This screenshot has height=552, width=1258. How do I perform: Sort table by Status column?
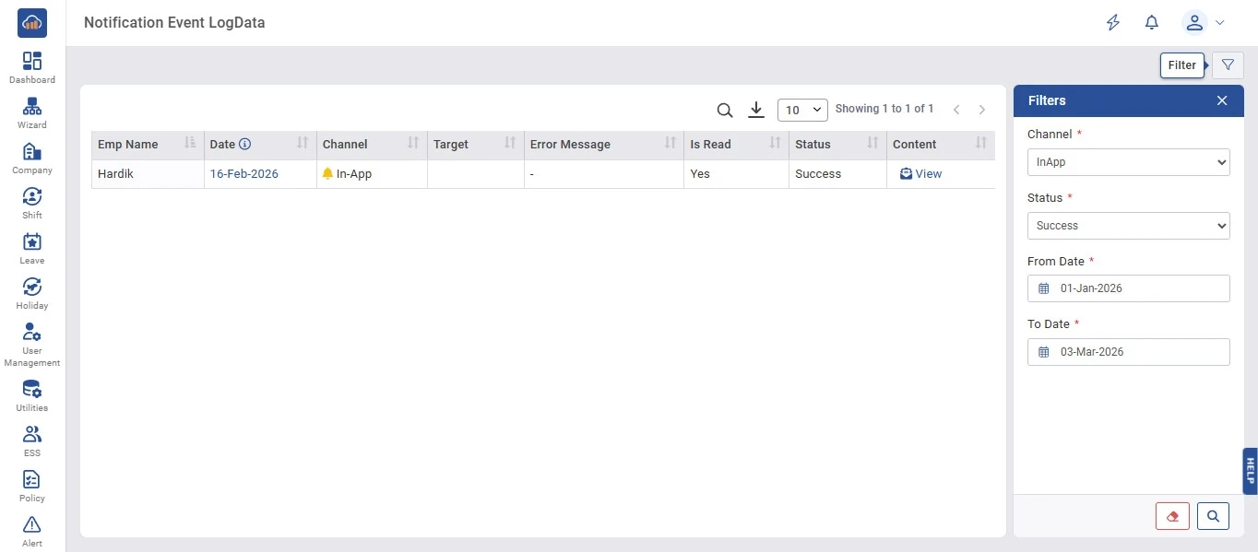tap(872, 144)
